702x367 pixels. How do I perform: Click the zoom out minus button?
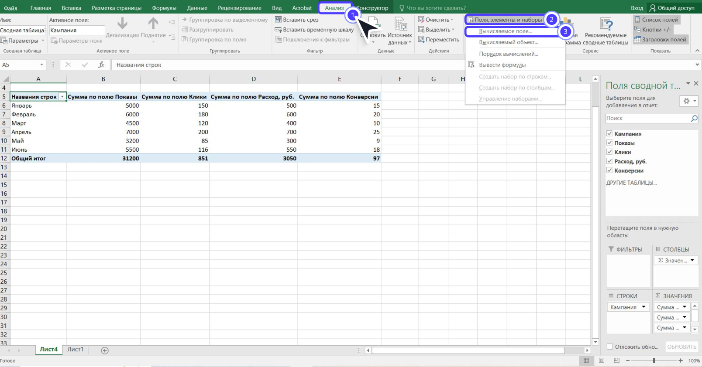628,360
